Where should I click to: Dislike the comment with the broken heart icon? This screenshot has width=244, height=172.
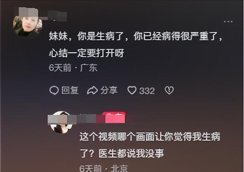[x=169, y=90]
